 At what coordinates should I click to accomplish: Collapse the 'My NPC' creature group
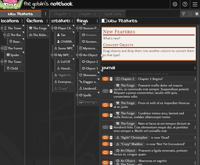[x=52, y=55]
